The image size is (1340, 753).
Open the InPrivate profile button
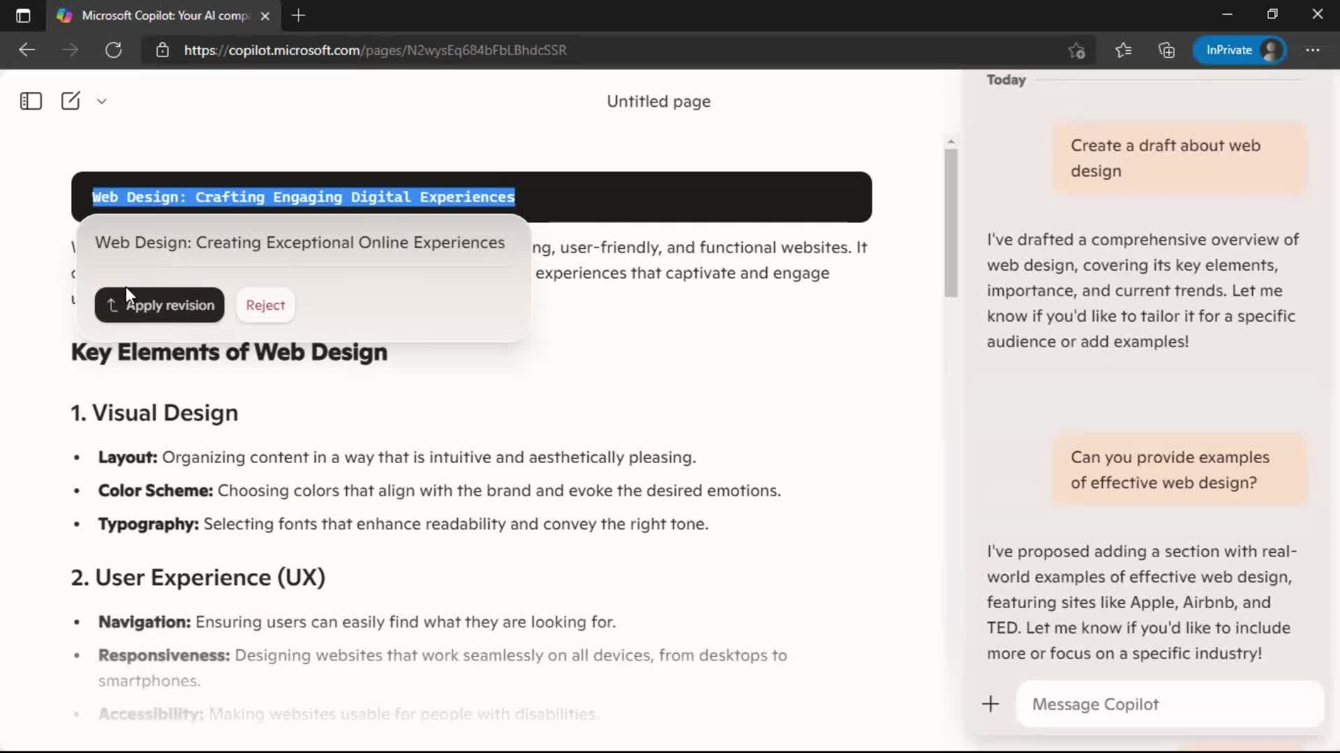[1239, 50]
